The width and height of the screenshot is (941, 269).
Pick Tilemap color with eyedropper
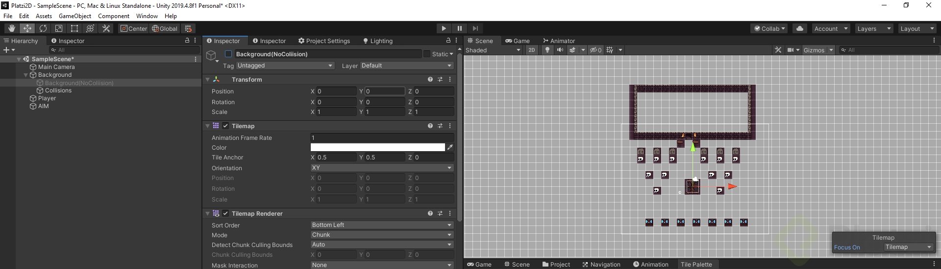(450, 147)
